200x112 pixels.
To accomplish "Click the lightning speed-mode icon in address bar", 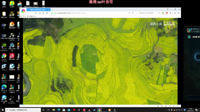I will tap(129, 13).
